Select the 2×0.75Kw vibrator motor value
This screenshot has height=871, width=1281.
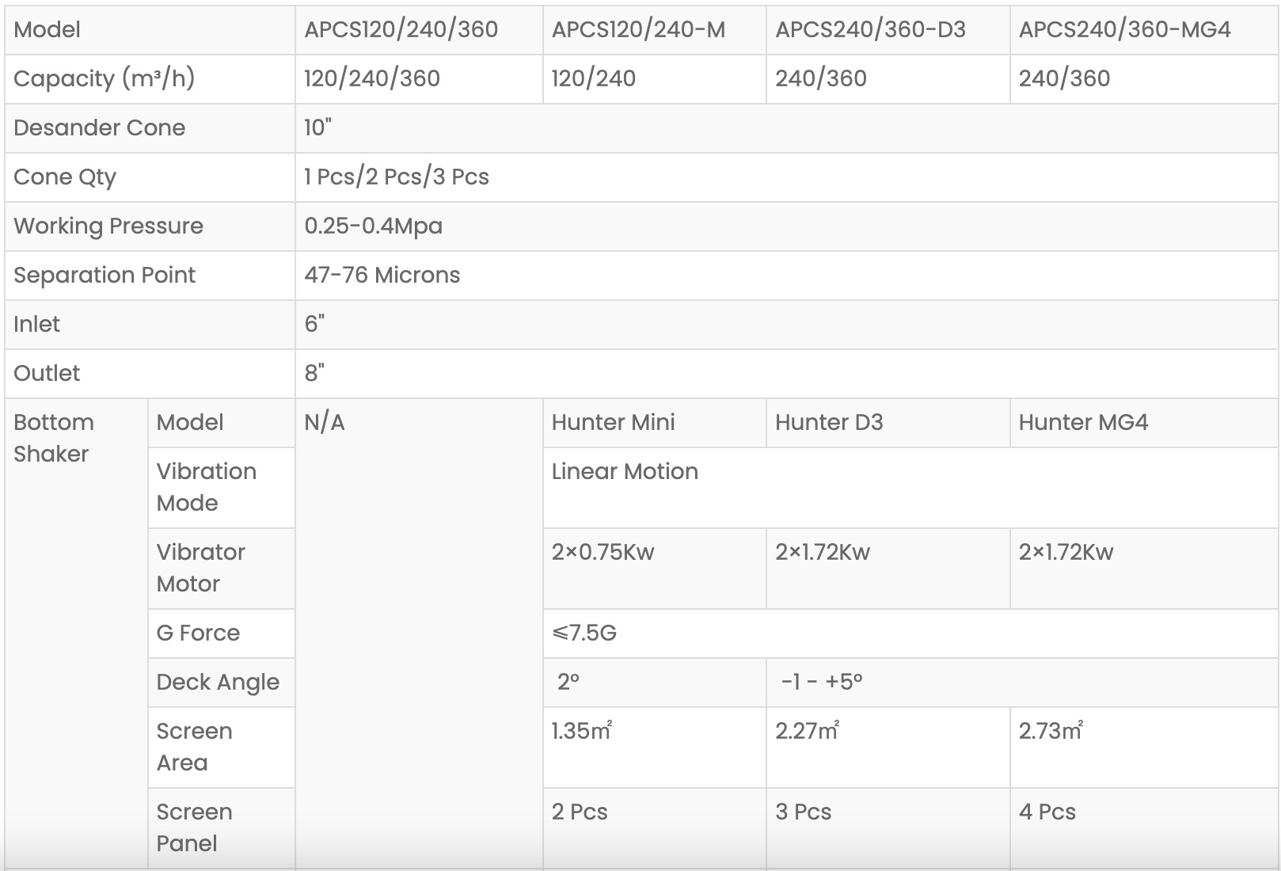click(x=602, y=552)
